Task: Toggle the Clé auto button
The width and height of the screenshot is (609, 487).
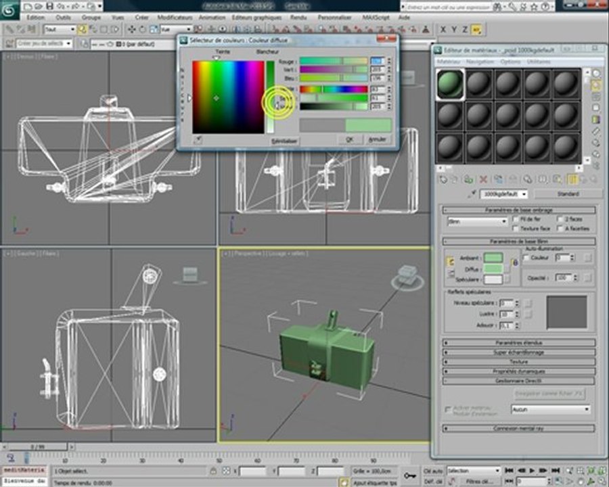Action: [433, 471]
